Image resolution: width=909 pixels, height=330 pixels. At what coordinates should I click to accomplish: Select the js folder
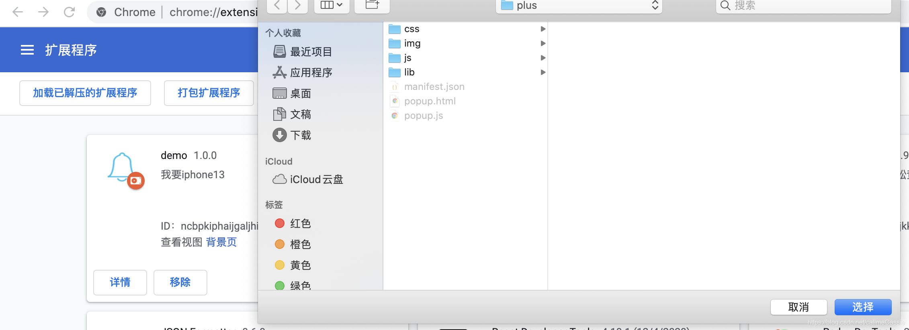point(400,58)
